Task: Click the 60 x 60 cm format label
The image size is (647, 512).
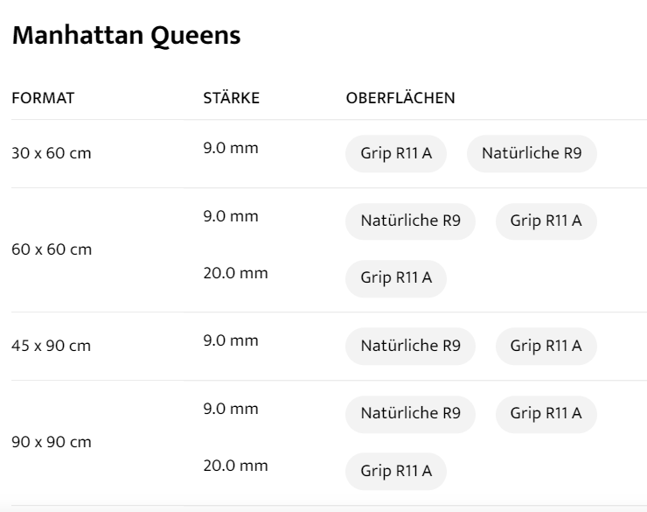Action: [51, 250]
